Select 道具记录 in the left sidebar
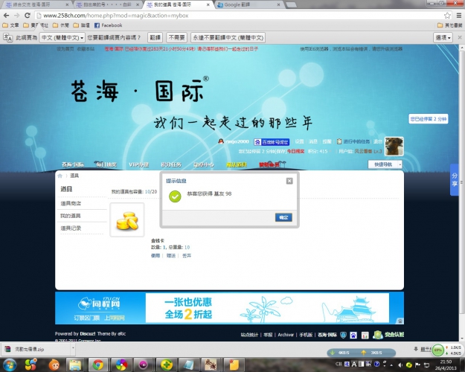465x372 pixels. pos(71,228)
